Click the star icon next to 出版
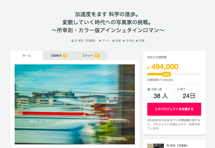The image size is (215, 148). [113, 41]
